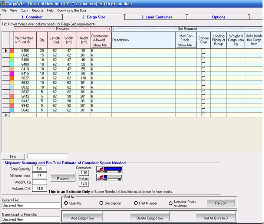Image resolution: width=264 pixels, height=224 pixels.
Task: Click Show Me under Orientations Allowed
Action: click(x=101, y=45)
